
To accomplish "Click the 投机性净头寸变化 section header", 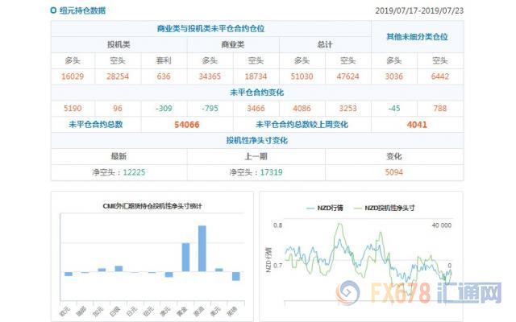I will click(256, 141).
